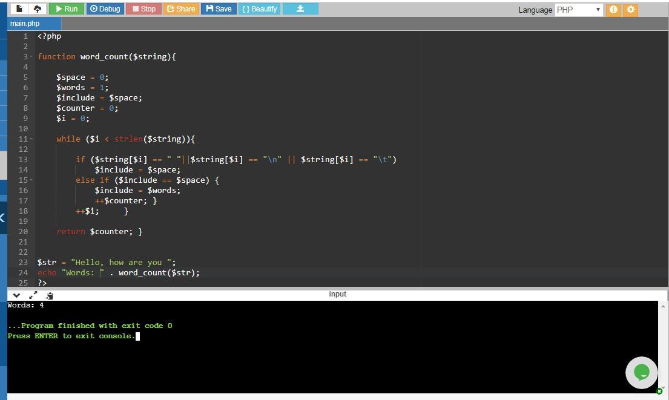Download the code with the arrow button
Image resolution: width=669 pixels, height=400 pixels.
pyautogui.click(x=300, y=8)
